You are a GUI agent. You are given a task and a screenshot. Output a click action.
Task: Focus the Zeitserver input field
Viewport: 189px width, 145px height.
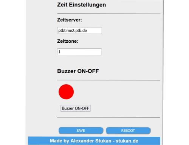click(x=79, y=31)
